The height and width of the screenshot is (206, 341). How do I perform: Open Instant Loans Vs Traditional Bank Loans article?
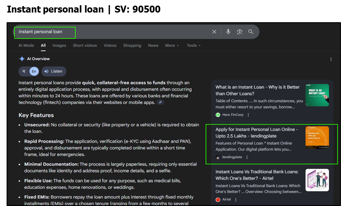pos(257,175)
